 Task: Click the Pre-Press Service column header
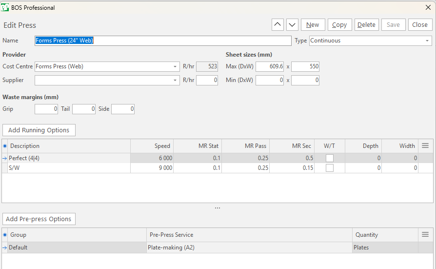(x=249, y=235)
